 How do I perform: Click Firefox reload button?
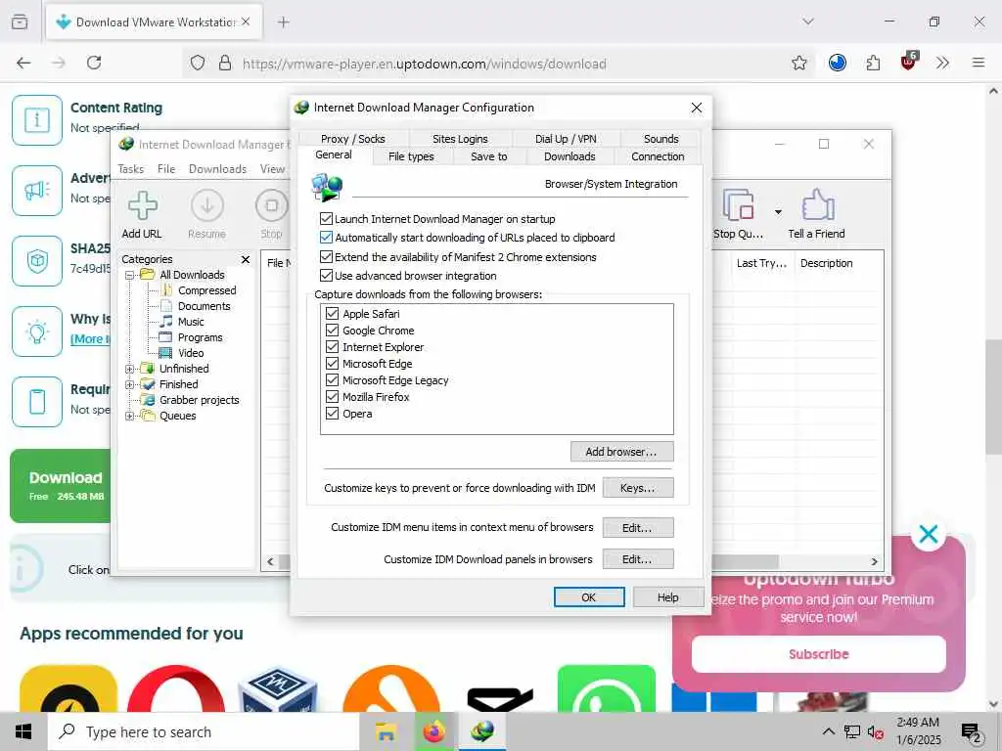[94, 63]
